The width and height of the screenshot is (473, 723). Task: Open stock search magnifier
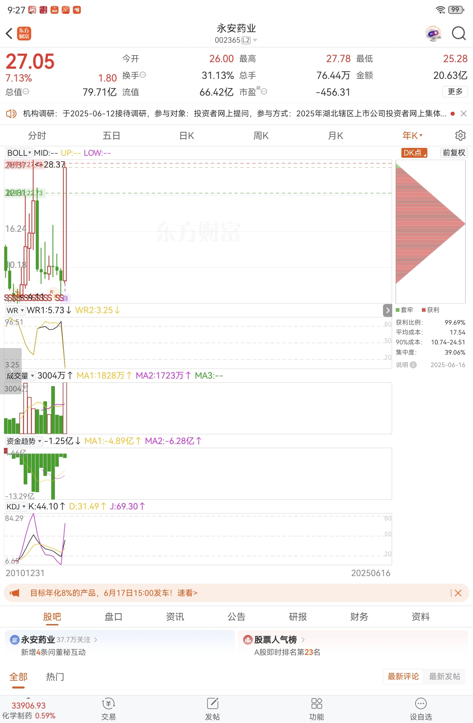459,34
